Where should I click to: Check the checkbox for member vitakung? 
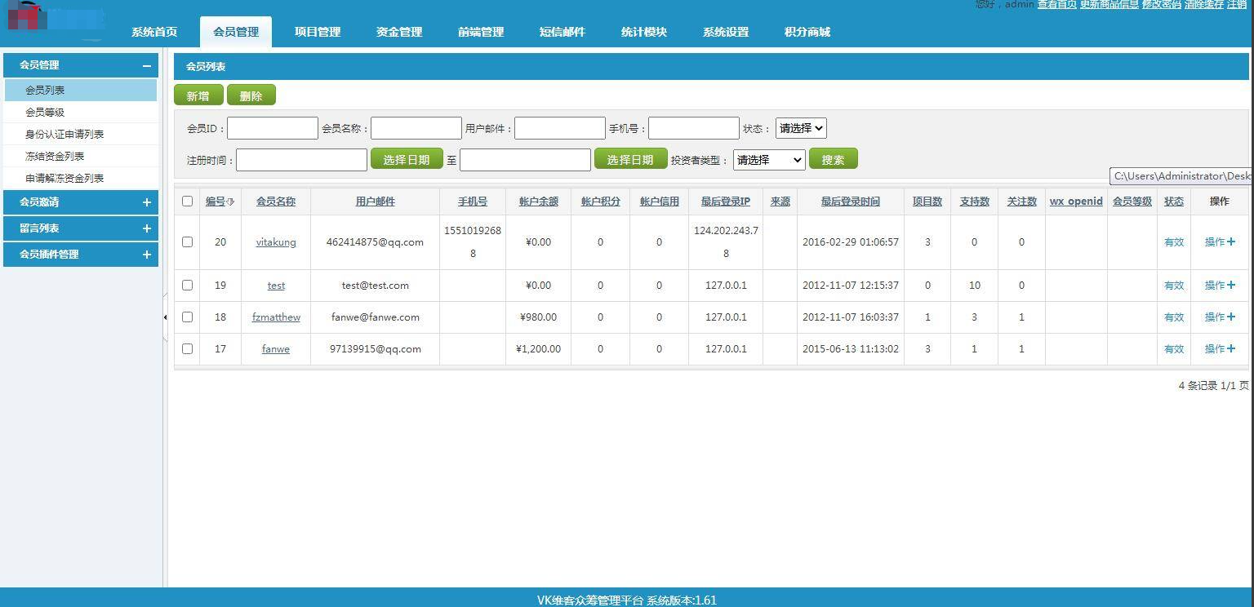tap(187, 242)
